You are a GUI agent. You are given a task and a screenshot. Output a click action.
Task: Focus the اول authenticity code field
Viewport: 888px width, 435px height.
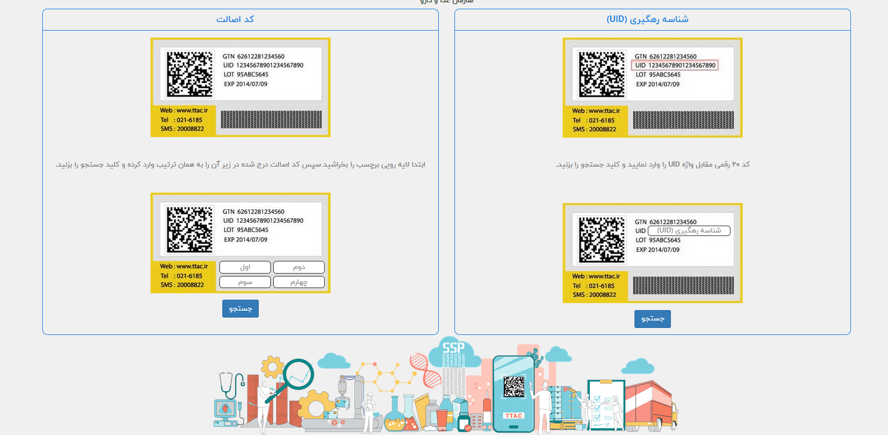tap(245, 267)
